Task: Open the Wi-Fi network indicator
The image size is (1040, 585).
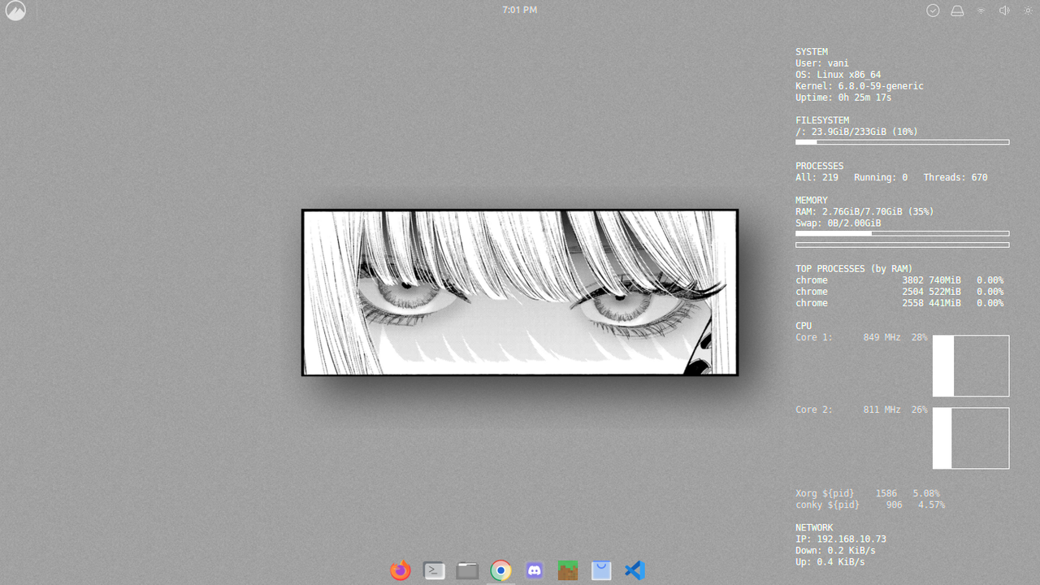Action: [981, 11]
